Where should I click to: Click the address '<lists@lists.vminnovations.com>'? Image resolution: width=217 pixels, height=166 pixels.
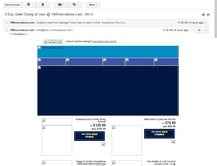coord(54,30)
